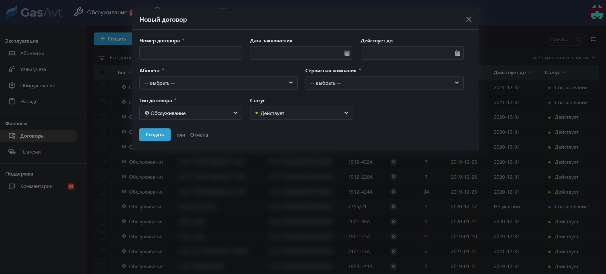Open Наряды in sidebar
This screenshot has width=606, height=274.
tap(29, 101)
